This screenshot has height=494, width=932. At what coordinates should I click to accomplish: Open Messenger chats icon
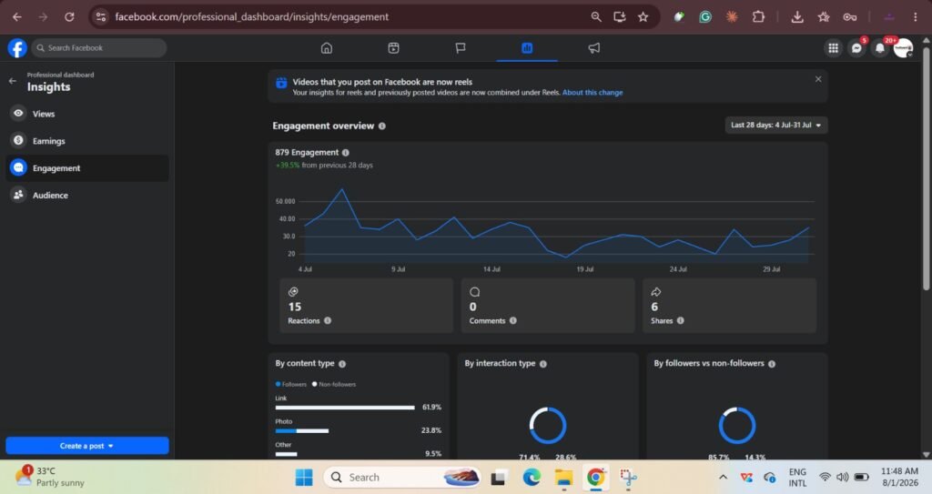[856, 48]
